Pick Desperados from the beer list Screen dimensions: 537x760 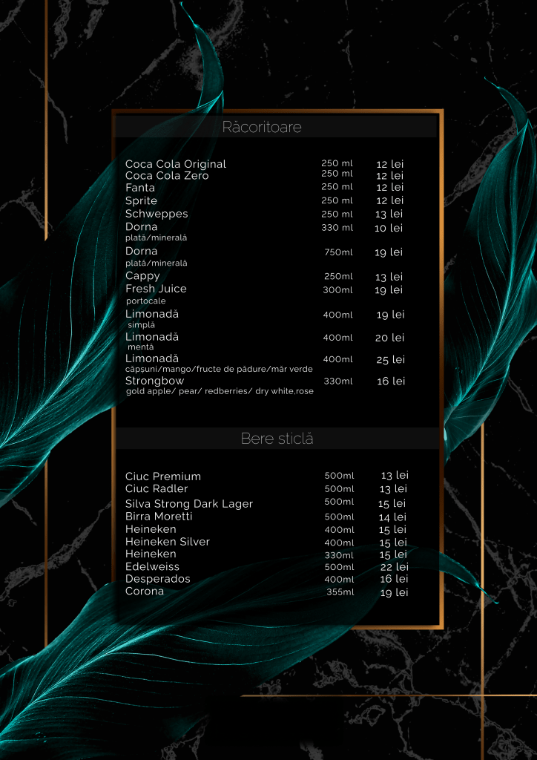(158, 579)
